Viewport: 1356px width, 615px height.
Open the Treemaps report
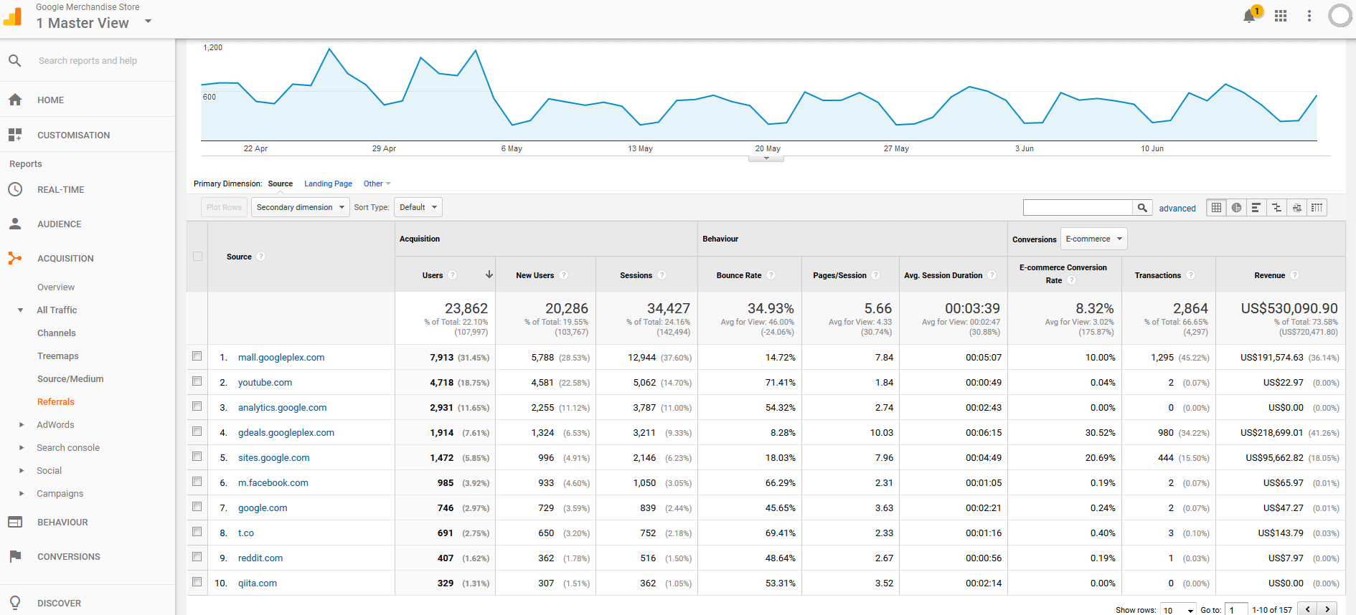click(58, 356)
